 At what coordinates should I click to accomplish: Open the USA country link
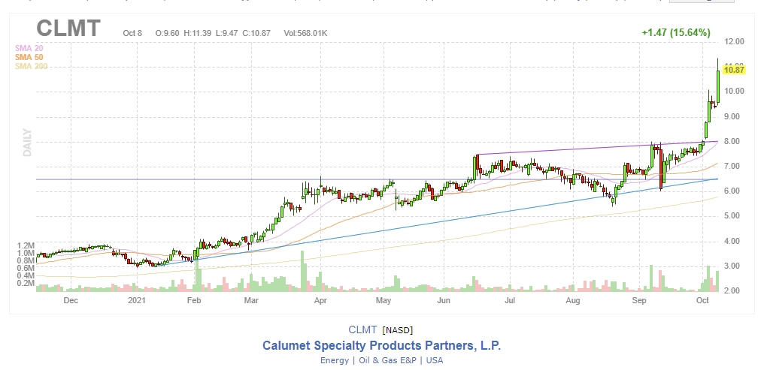click(x=435, y=360)
